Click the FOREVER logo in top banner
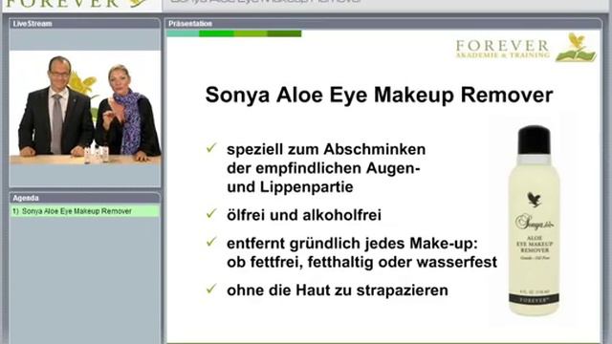This screenshot has width=612, height=344. [76, 4]
